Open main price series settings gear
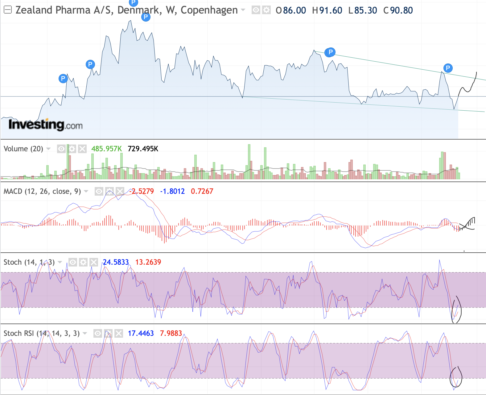Viewport: 486px width, 395px height. click(266, 10)
